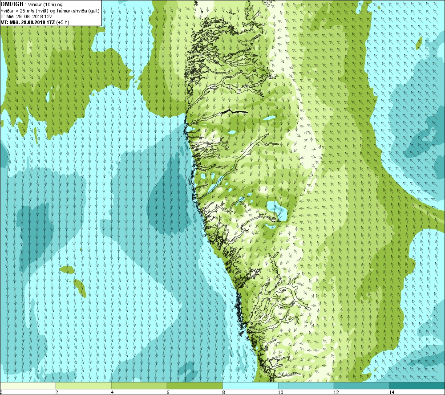
Task: Click the '6' label on the wind scale
Action: click(x=168, y=392)
